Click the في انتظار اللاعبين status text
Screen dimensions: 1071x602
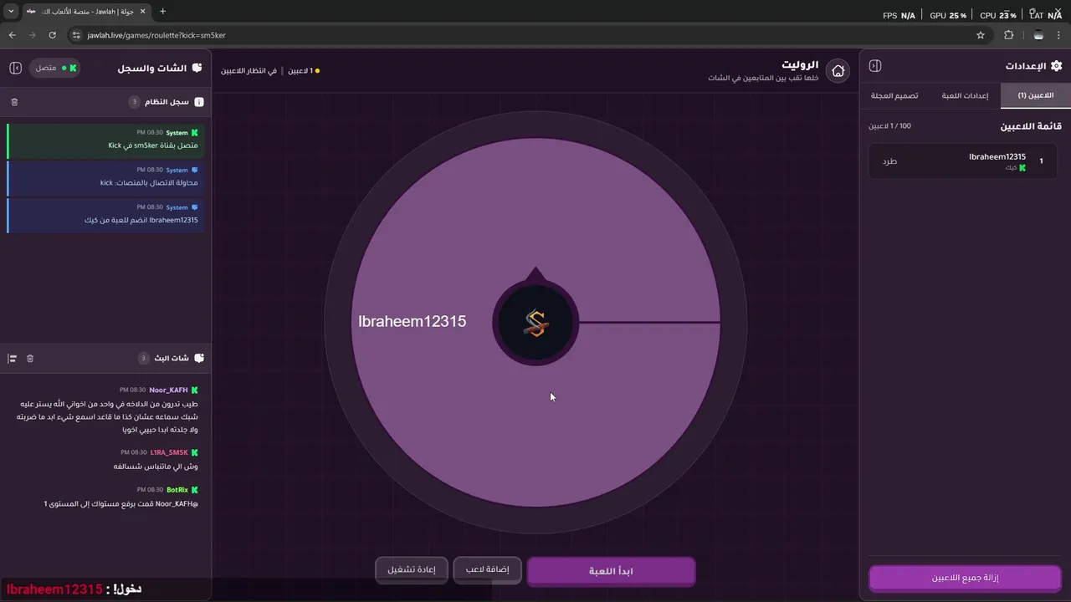pos(249,71)
